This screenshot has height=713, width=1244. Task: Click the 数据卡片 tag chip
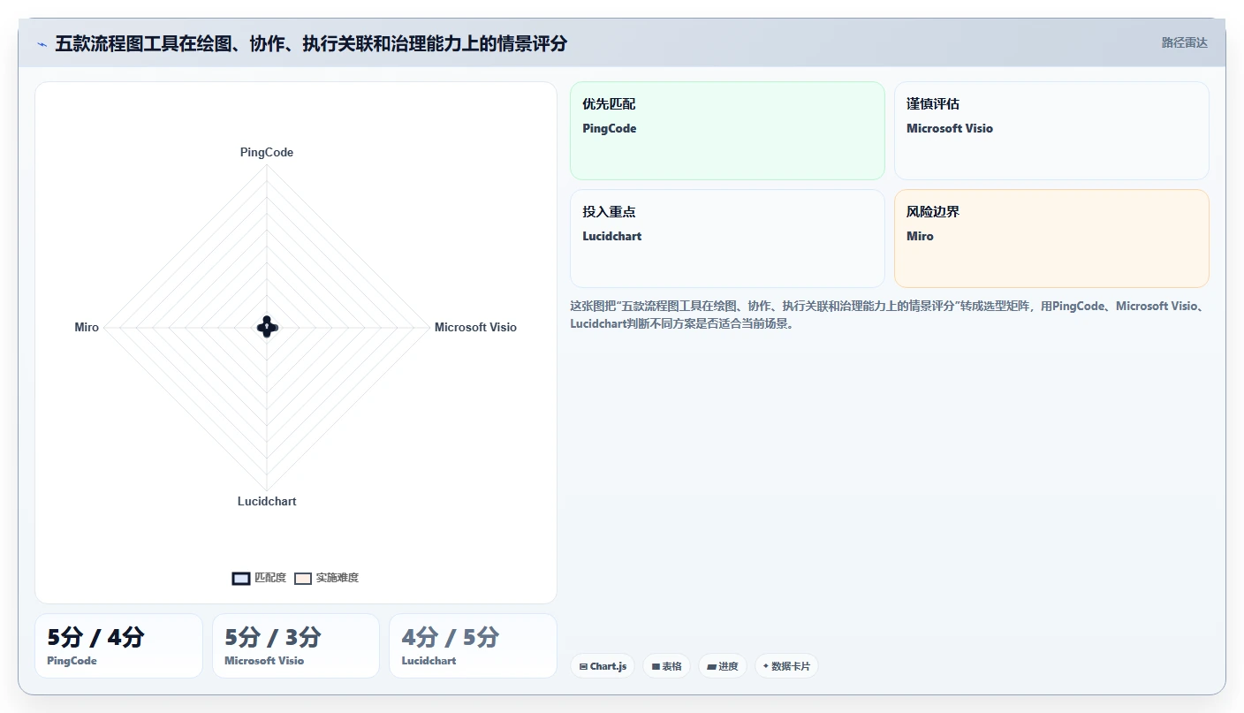click(786, 666)
